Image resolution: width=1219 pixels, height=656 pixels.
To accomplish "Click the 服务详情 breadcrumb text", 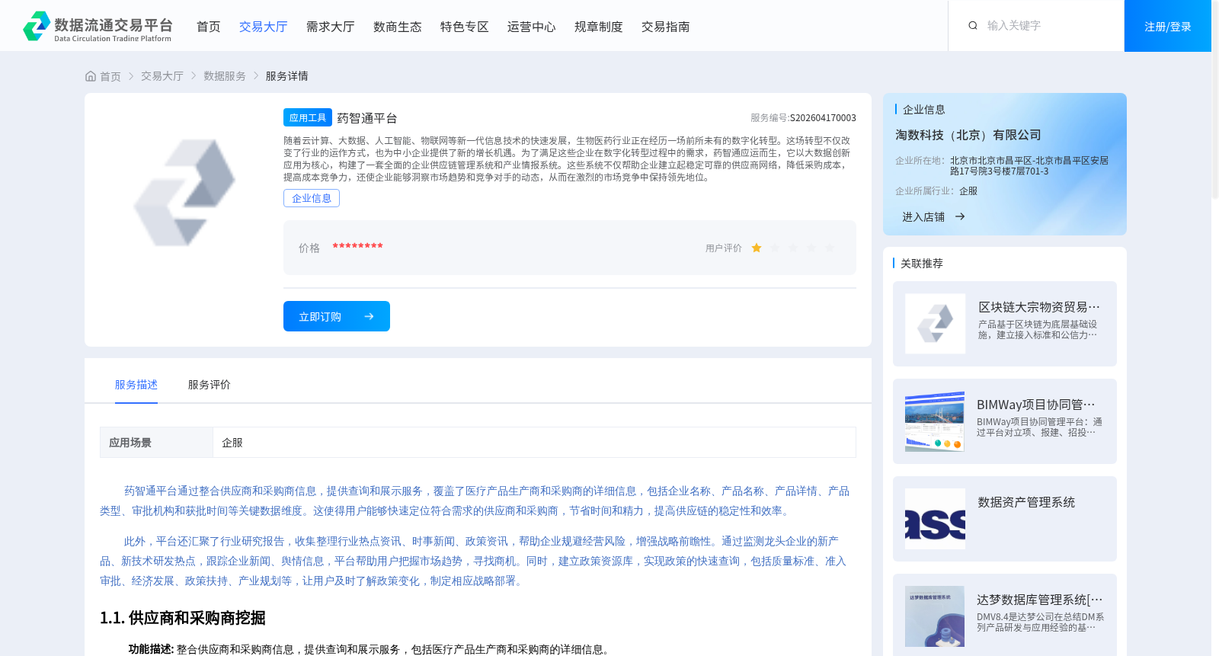I will coord(287,76).
